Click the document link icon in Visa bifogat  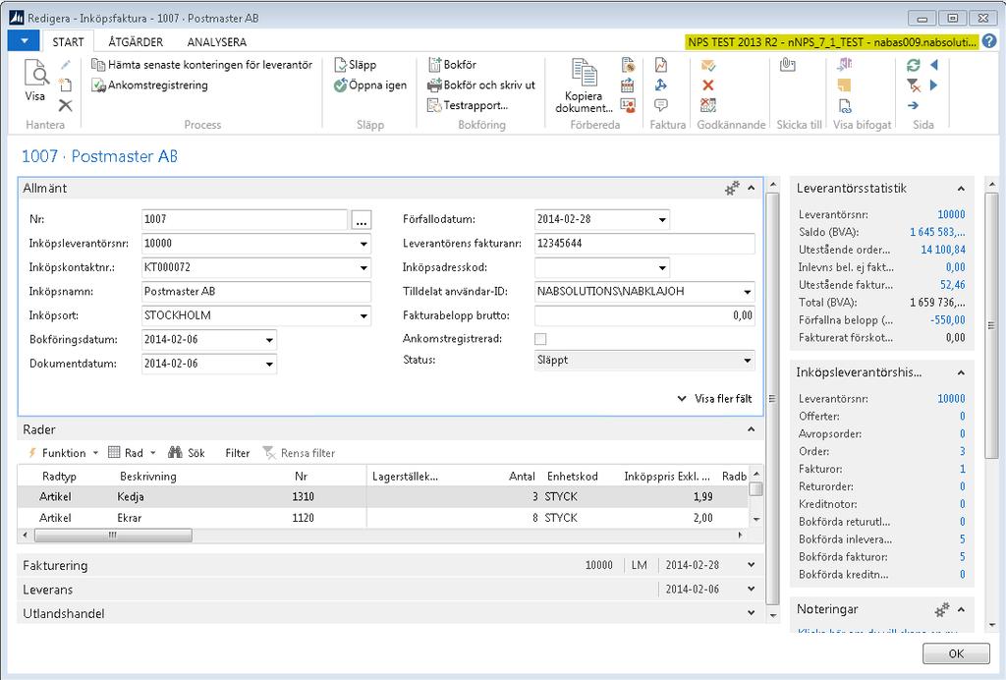click(845, 105)
